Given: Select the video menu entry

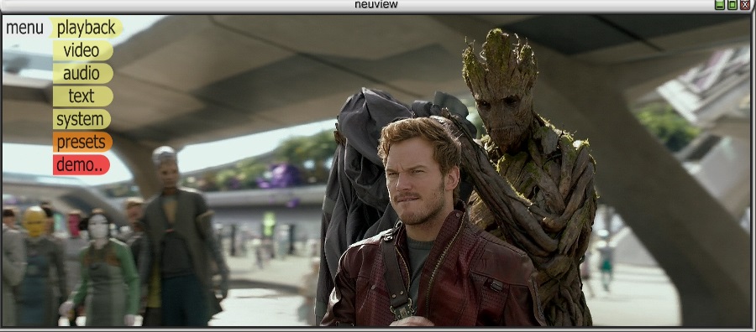Looking at the screenshot, I should 82,50.
